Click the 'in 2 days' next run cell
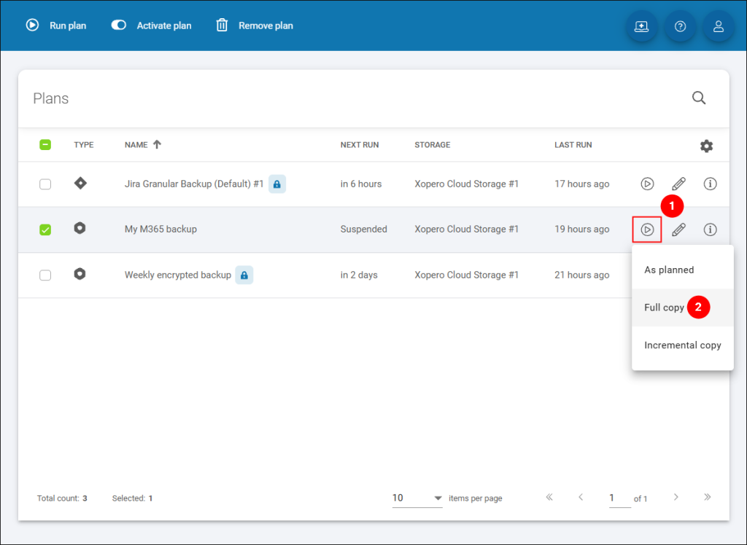 pyautogui.click(x=359, y=275)
